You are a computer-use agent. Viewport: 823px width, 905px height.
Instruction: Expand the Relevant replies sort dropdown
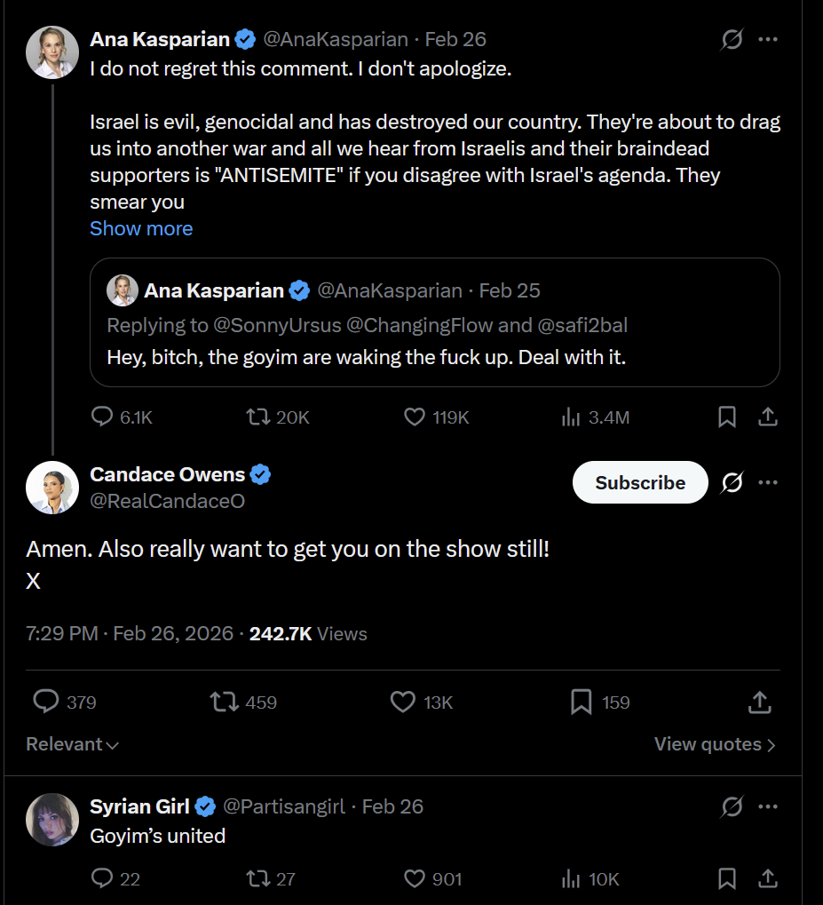tap(73, 744)
